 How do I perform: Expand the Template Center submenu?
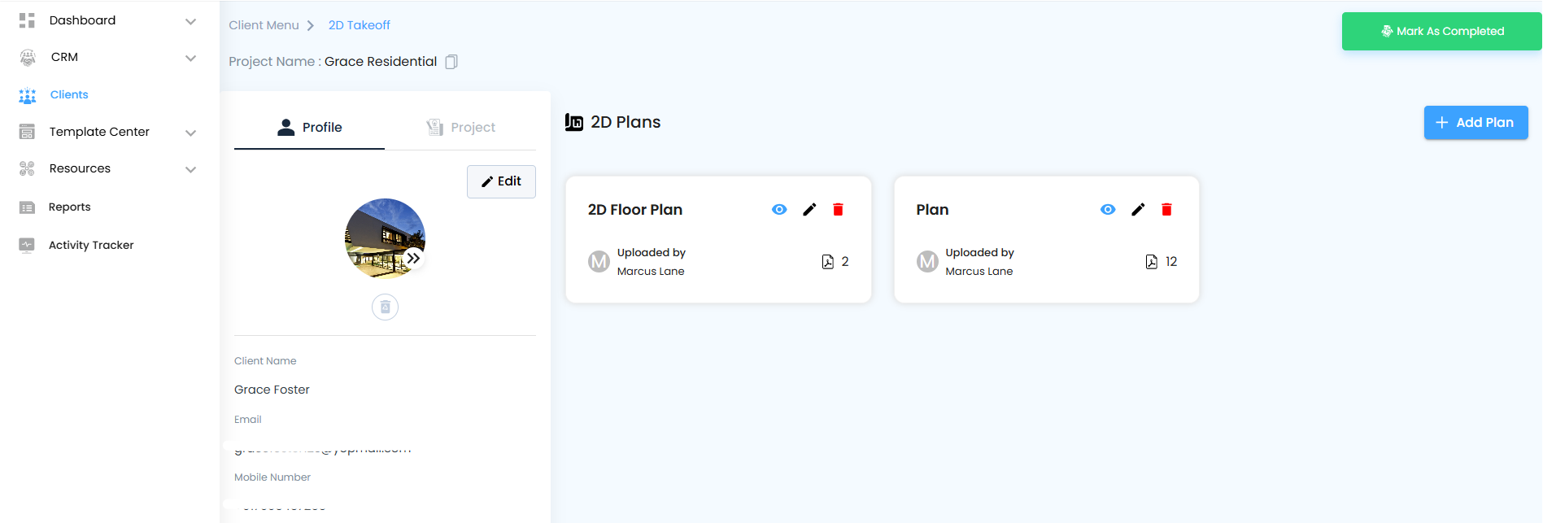(190, 133)
